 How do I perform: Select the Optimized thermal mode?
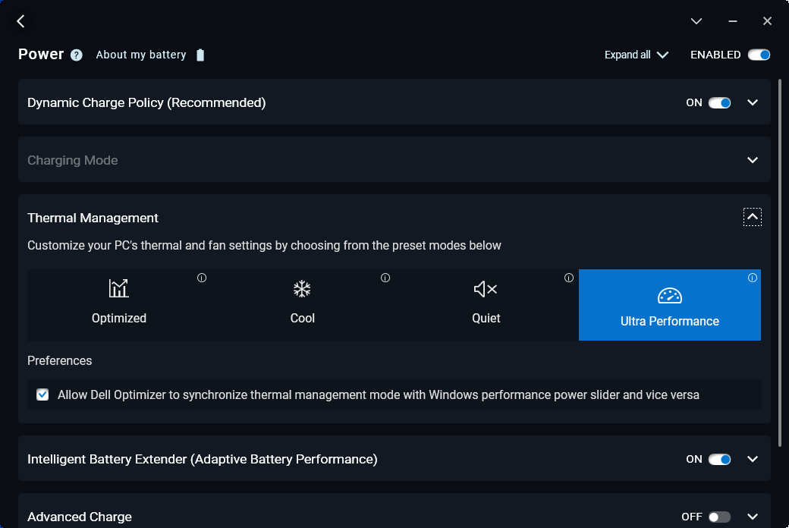pyautogui.click(x=119, y=303)
